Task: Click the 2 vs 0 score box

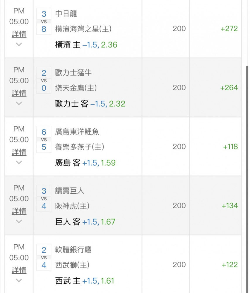Action: tap(44, 80)
